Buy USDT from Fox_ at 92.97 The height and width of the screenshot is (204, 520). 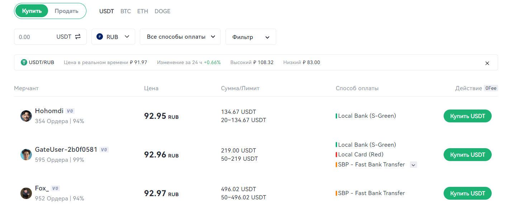(467, 193)
